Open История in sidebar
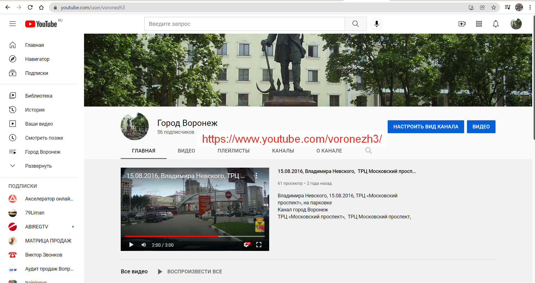 coord(39,110)
